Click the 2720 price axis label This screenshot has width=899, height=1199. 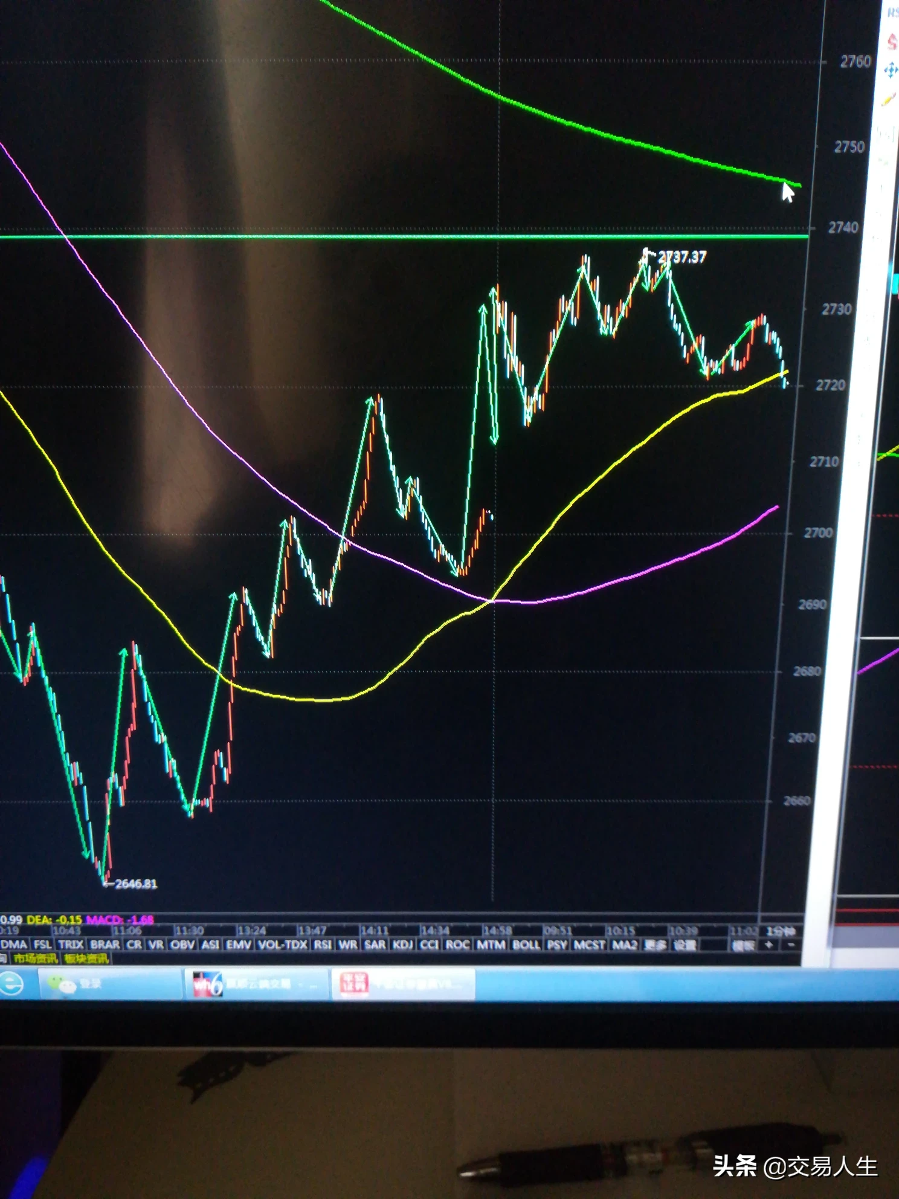tap(831, 386)
